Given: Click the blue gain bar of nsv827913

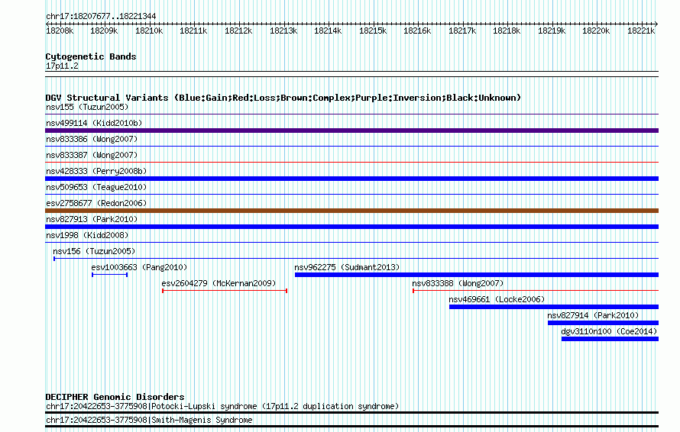Looking at the screenshot, I should coord(351,227).
